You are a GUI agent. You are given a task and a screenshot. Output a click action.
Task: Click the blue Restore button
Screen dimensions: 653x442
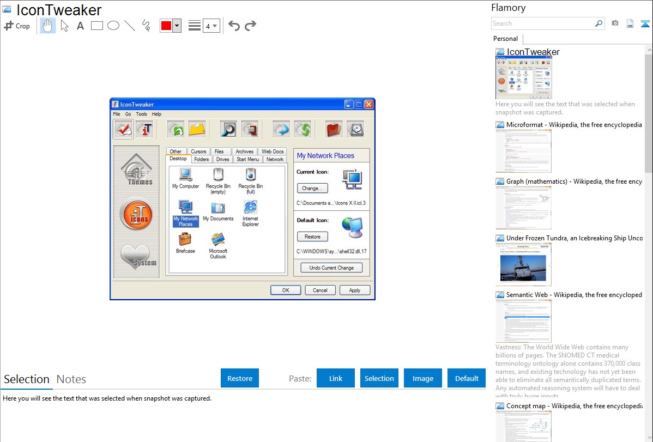(240, 378)
